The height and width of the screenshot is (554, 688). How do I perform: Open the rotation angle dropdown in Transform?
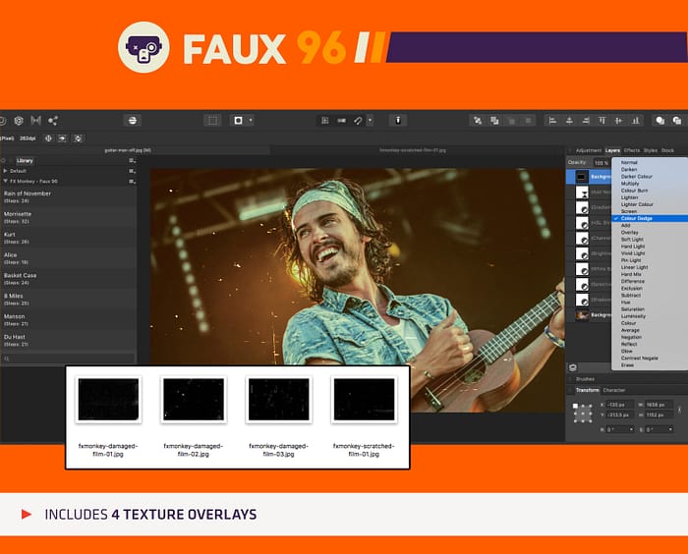tap(631, 429)
